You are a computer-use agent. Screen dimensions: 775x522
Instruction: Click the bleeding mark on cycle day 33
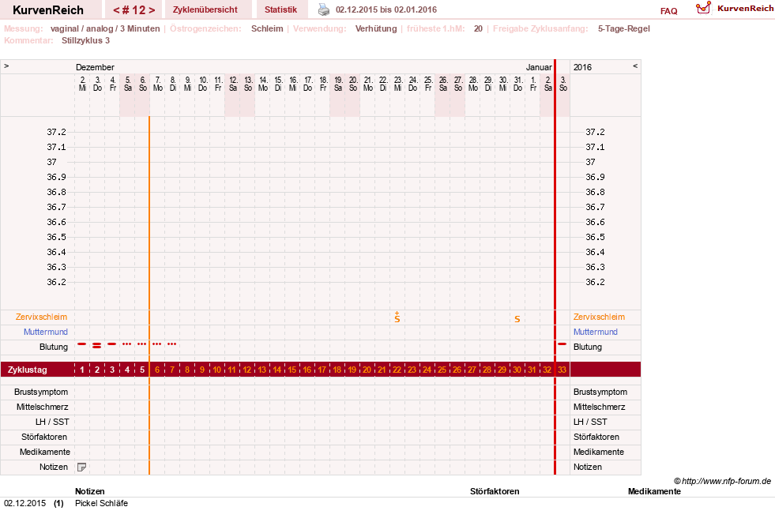pos(562,344)
